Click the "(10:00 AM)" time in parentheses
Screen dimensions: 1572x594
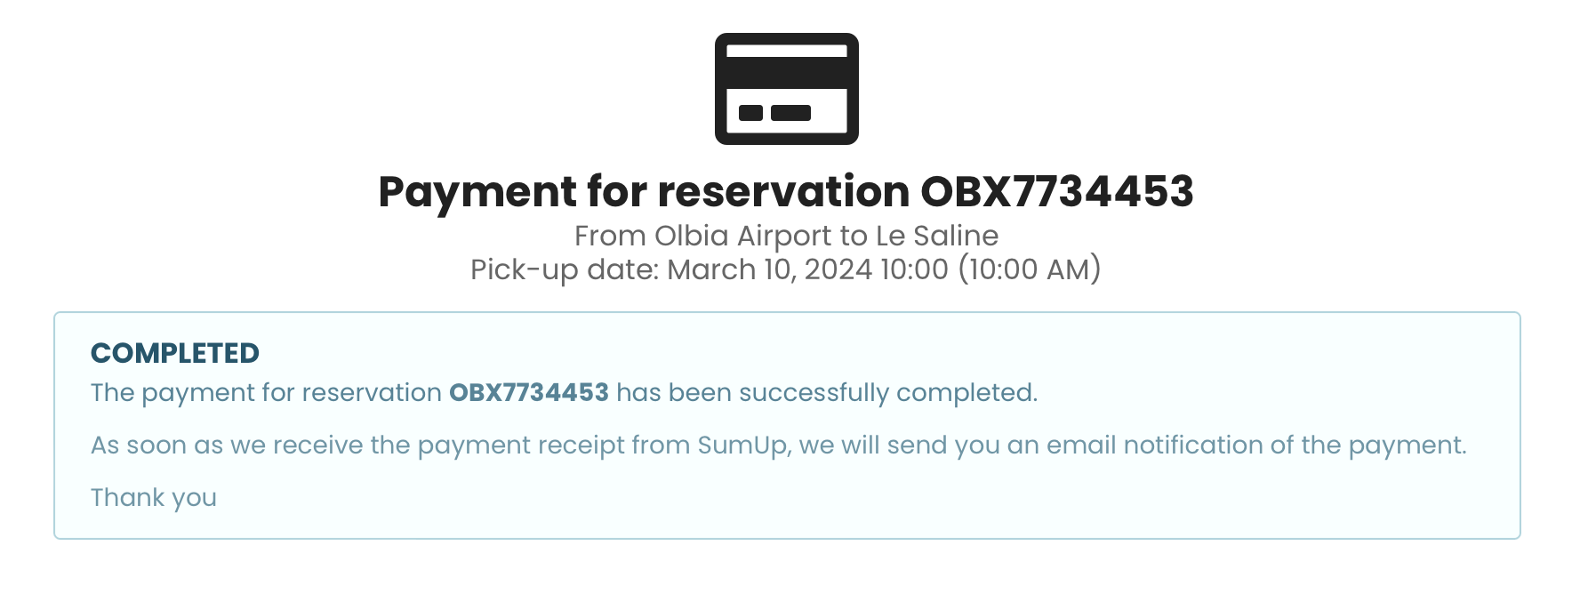click(x=1030, y=269)
